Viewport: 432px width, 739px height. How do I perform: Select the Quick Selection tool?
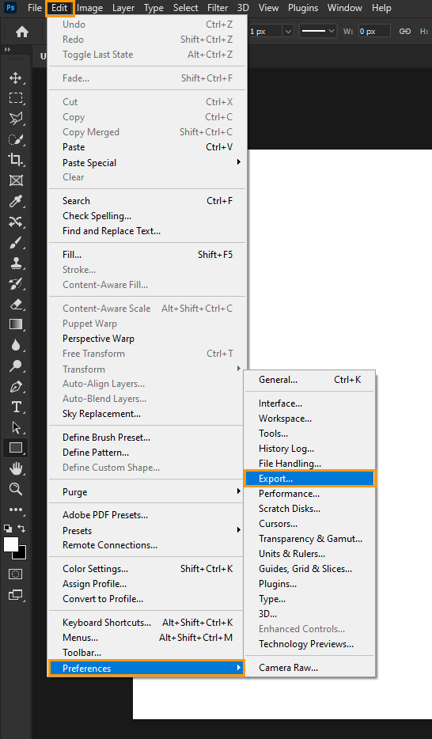16,139
